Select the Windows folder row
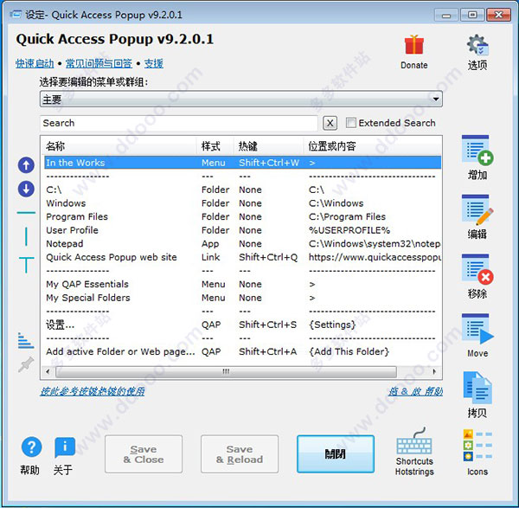Image resolution: width=519 pixels, height=508 pixels. pos(242,203)
